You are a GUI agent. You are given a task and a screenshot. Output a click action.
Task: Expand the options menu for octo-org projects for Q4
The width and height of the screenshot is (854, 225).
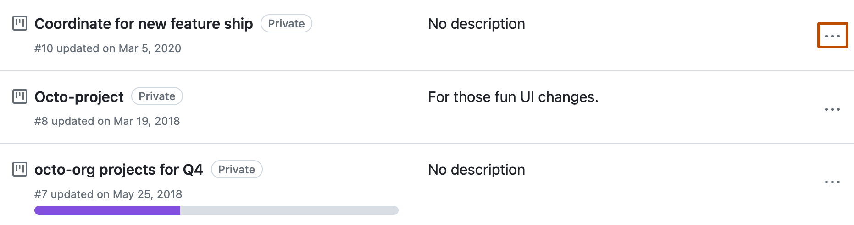pos(832,182)
